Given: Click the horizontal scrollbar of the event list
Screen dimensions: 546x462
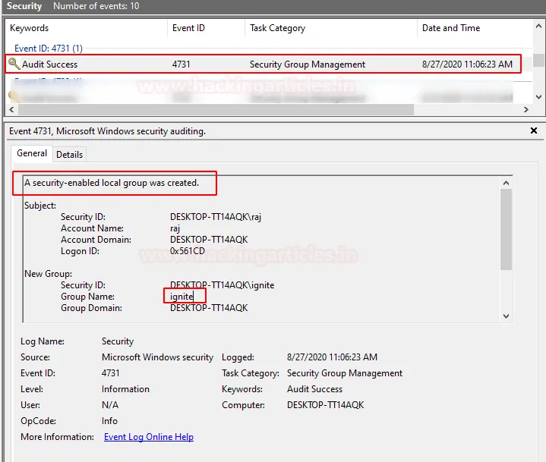Looking at the screenshot, I should (228, 110).
